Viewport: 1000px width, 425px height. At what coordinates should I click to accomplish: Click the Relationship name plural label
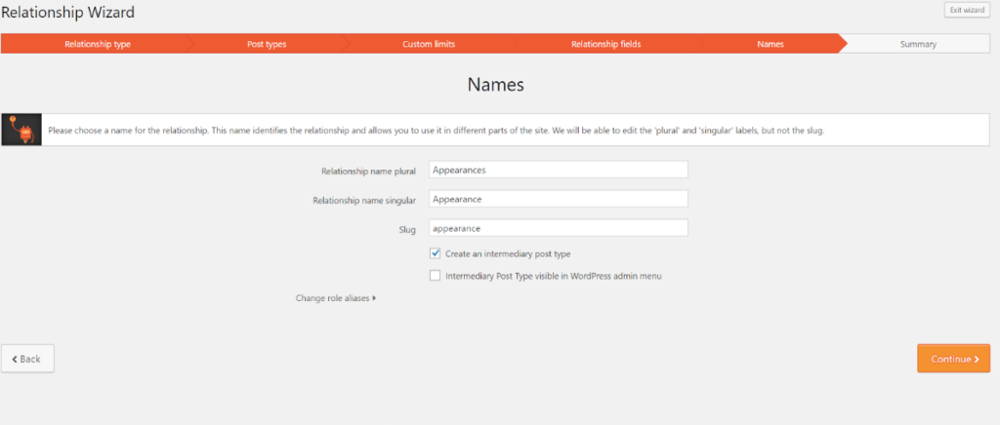coord(368,171)
